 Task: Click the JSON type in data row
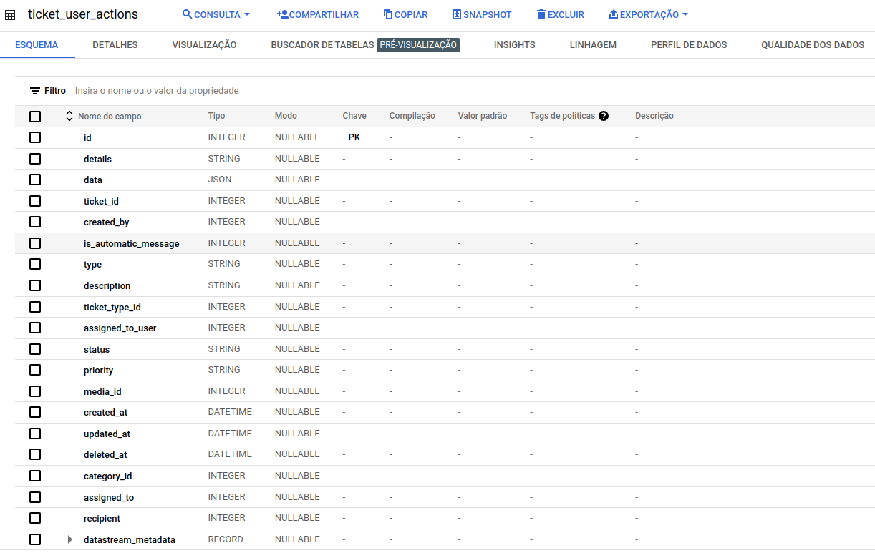pyautogui.click(x=220, y=180)
